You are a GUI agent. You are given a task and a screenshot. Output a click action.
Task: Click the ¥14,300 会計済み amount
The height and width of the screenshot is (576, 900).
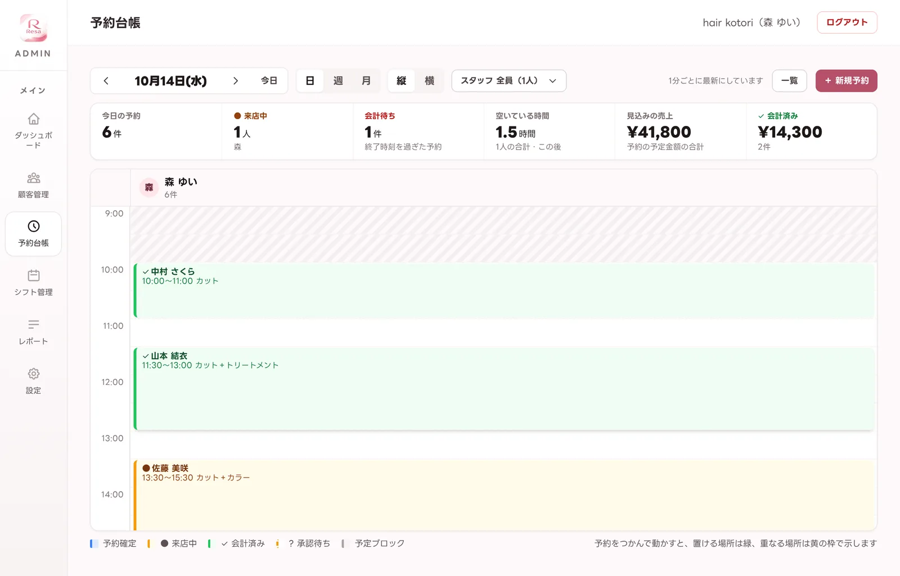(790, 132)
